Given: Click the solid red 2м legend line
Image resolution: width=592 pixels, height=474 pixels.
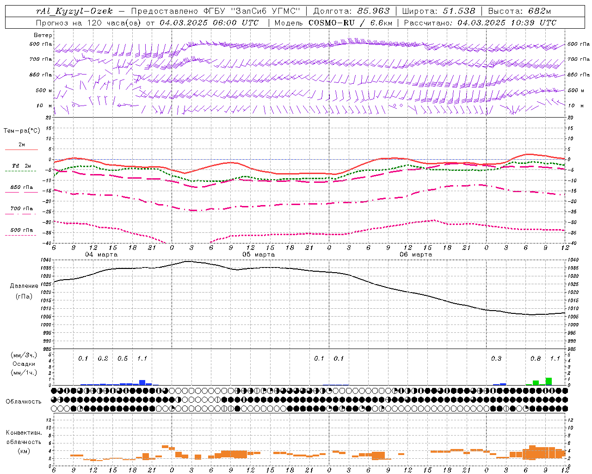Looking at the screenshot, I should [21, 150].
